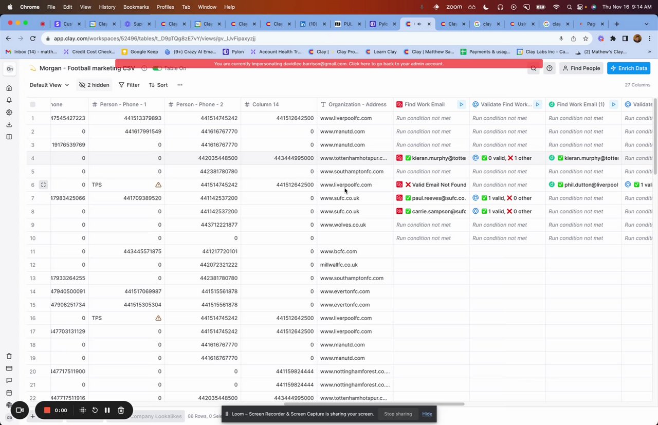Open the Window menu in menu bar
Screen dimensions: 658x425
207,7
